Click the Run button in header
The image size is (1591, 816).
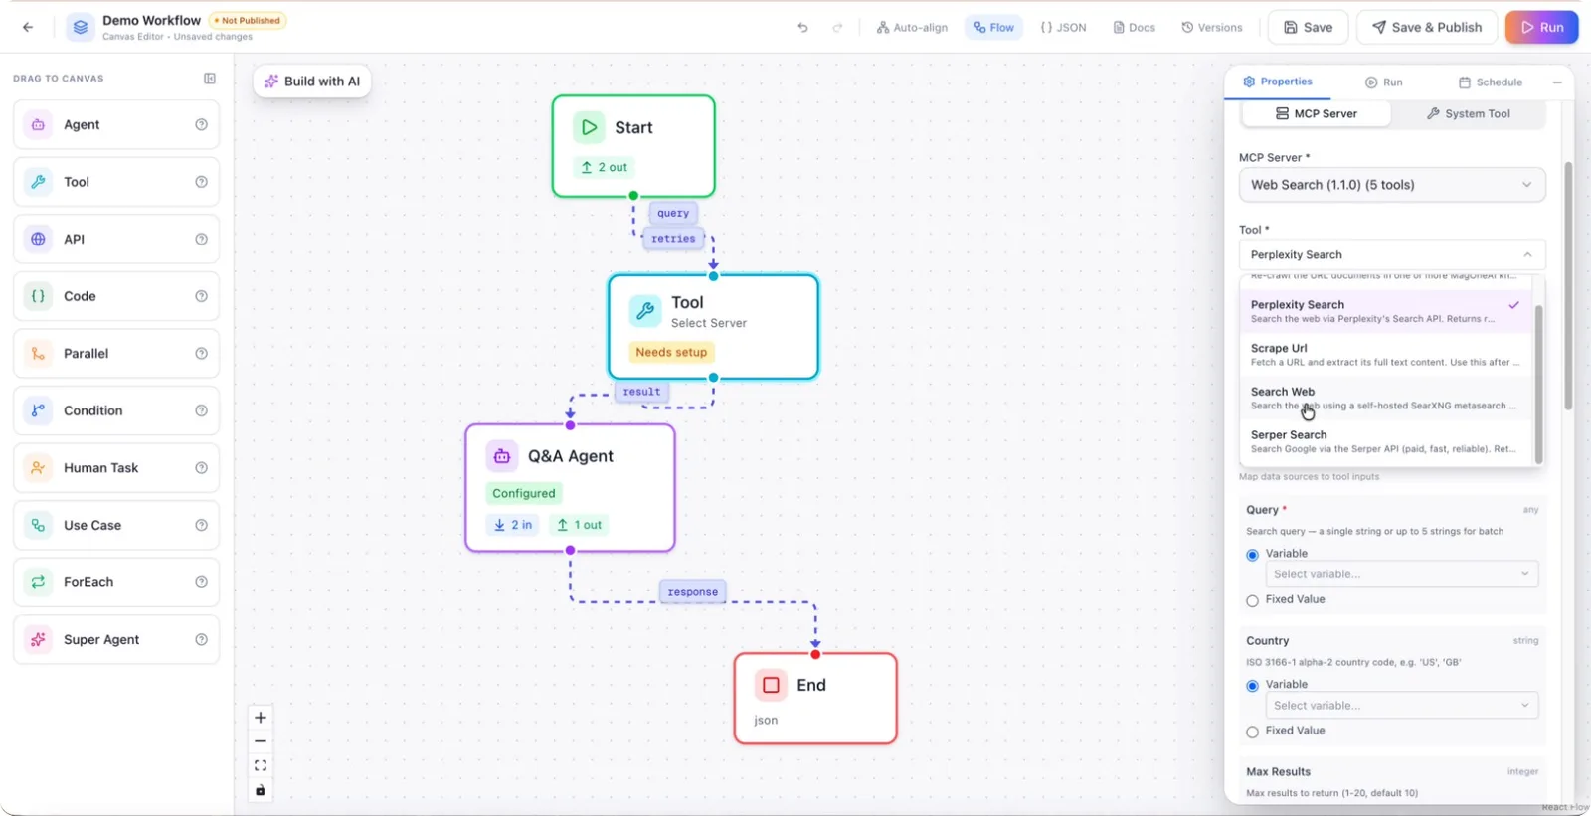click(x=1541, y=28)
